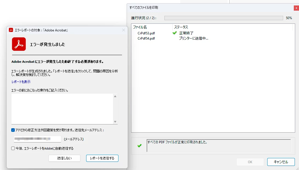299x170 pixels.
Task: Click the 正常終了 status text
Action: pyautogui.click(x=186, y=33)
